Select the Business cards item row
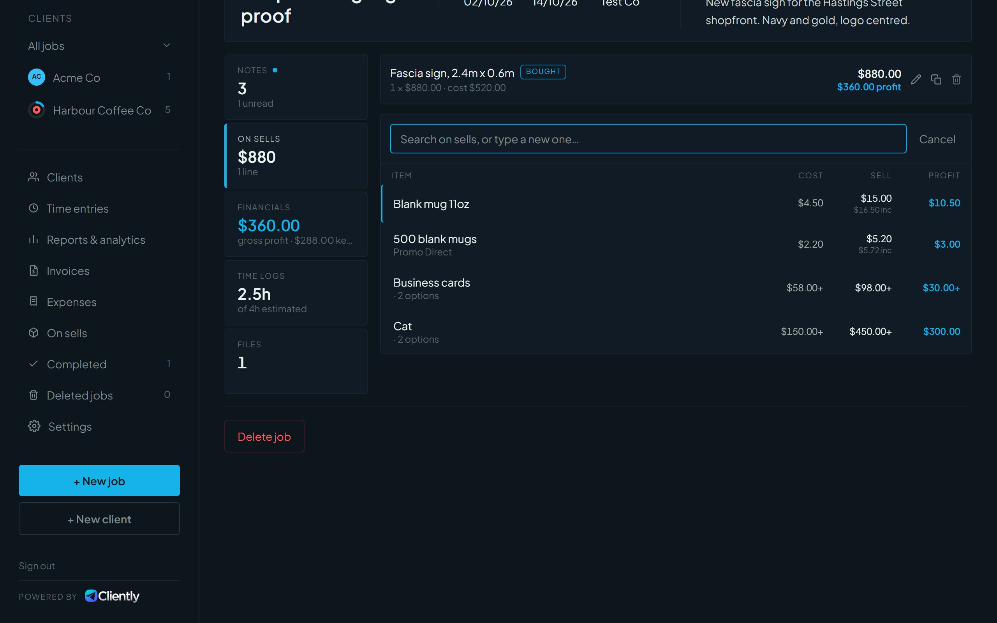This screenshot has height=623, width=997. click(676, 289)
